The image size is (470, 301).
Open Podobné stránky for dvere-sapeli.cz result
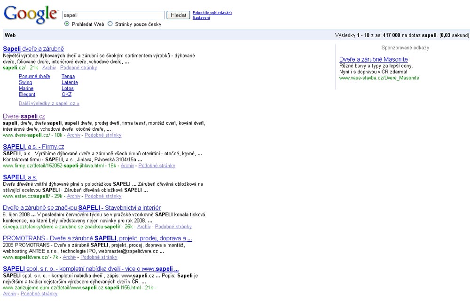click(103, 135)
